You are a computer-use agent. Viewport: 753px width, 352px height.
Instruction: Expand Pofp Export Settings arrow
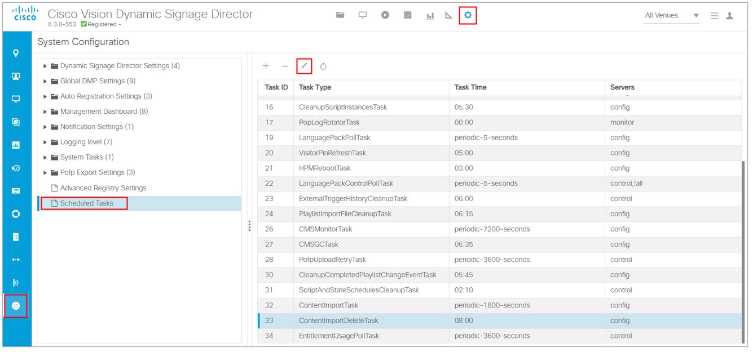[x=46, y=172]
